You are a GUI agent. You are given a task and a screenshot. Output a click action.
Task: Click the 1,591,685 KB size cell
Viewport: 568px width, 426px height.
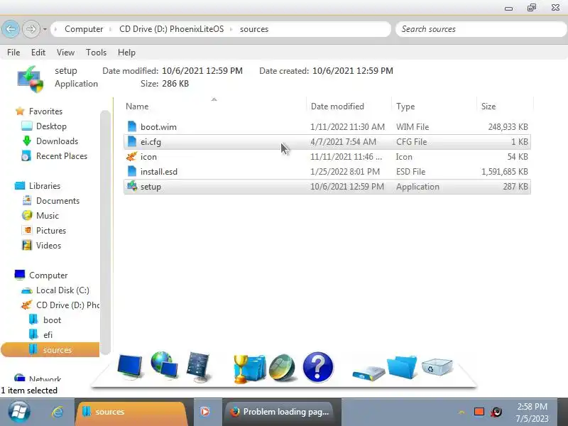pyautogui.click(x=505, y=172)
